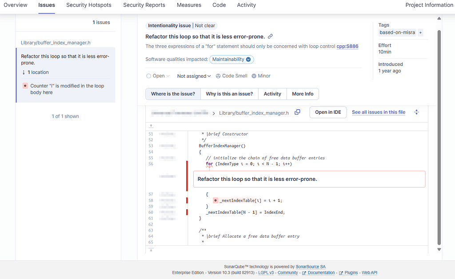Switch to the 'Why is this an issue?' tab
The width and height of the screenshot is (455, 279).
(x=229, y=94)
